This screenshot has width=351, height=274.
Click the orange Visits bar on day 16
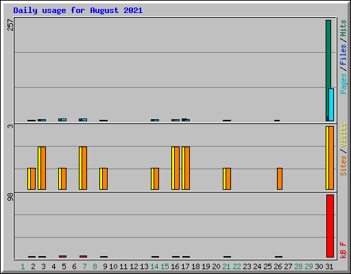(x=177, y=168)
